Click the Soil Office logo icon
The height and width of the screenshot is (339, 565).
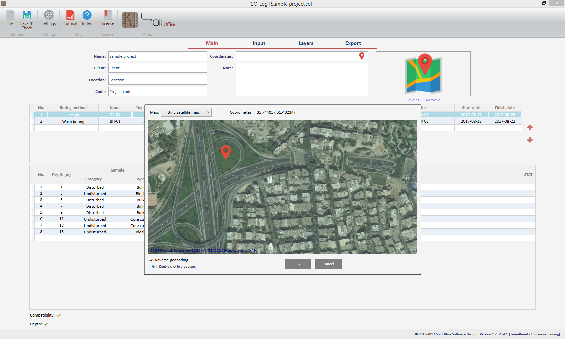[130, 20]
